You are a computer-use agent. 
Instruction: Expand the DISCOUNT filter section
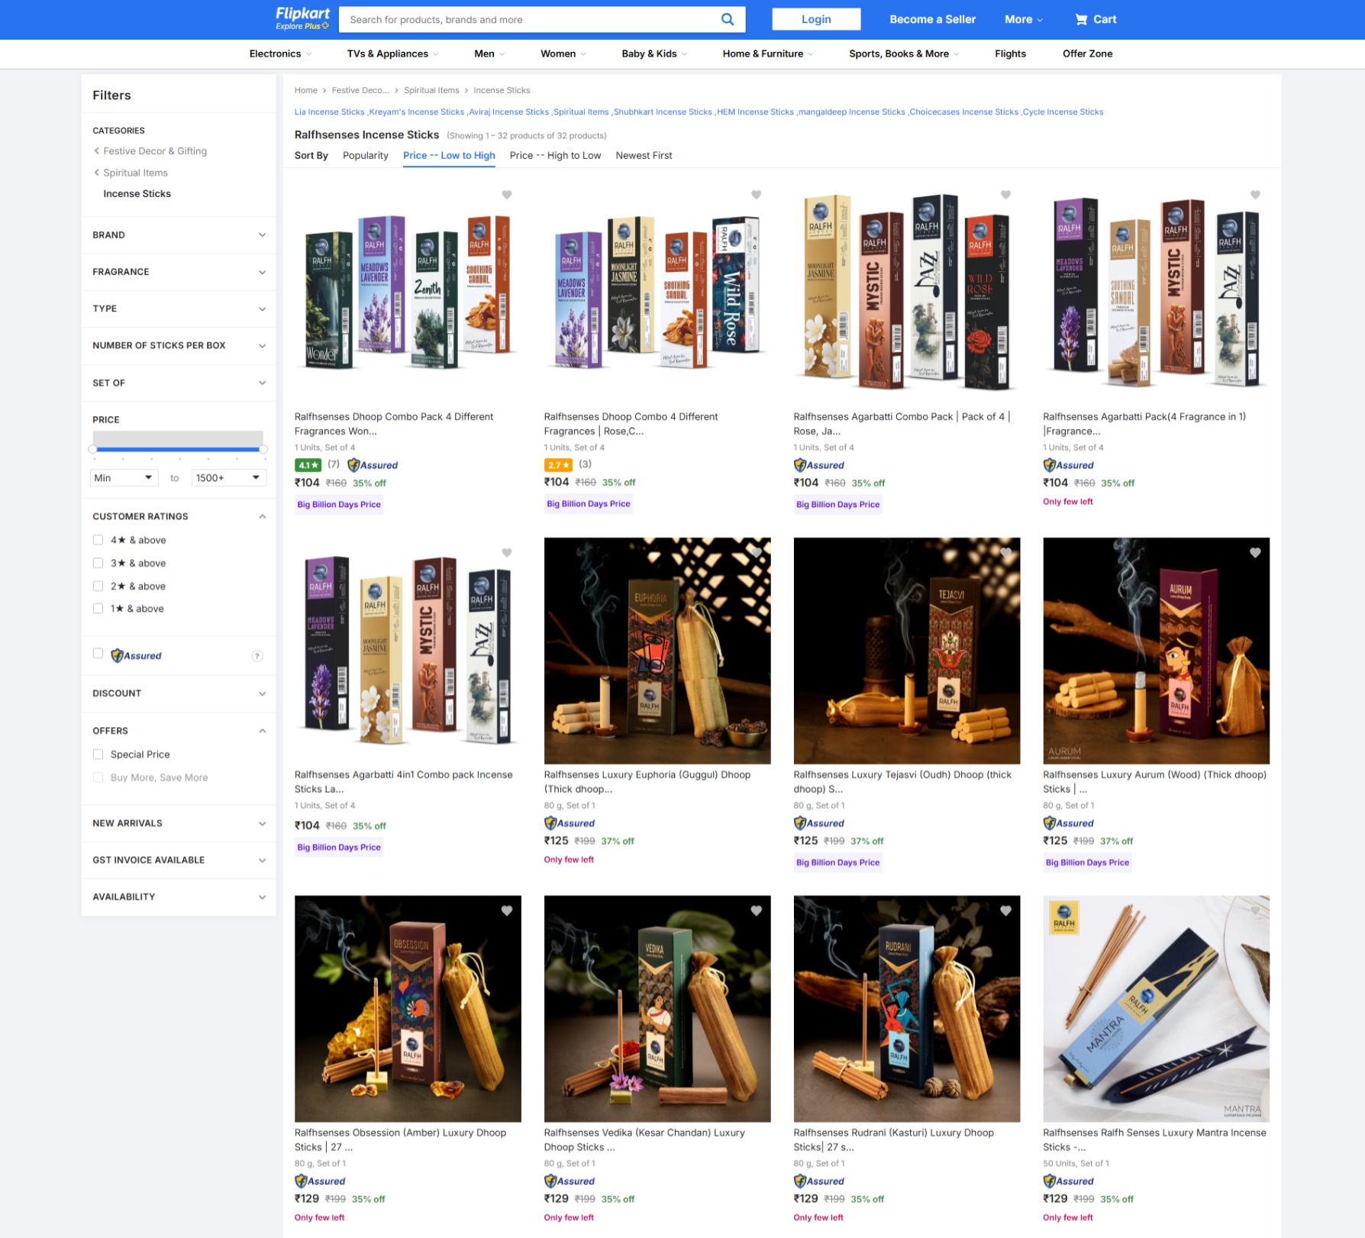(179, 693)
